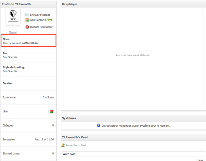Click Subscribe to feed text
Image resolution: width=206 pixels, height=161 pixels.
coord(76,145)
